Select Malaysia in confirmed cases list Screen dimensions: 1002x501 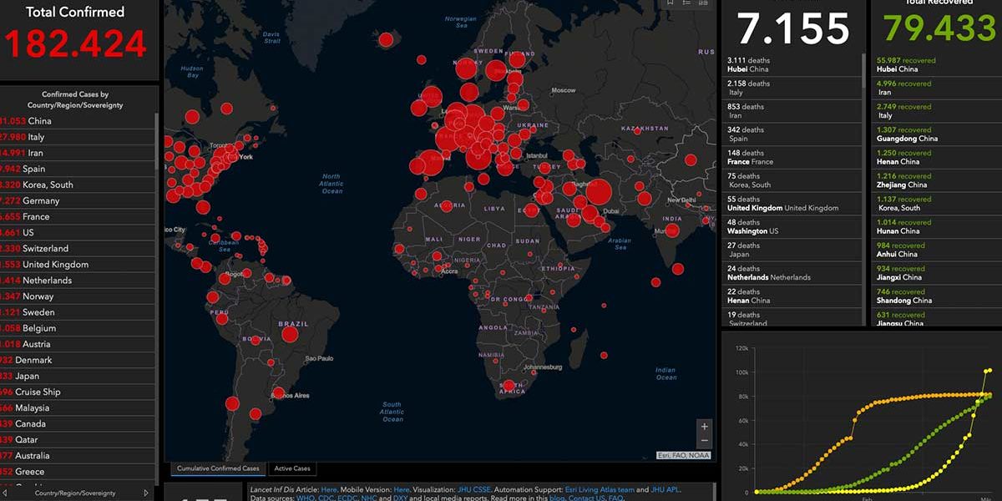(x=78, y=407)
